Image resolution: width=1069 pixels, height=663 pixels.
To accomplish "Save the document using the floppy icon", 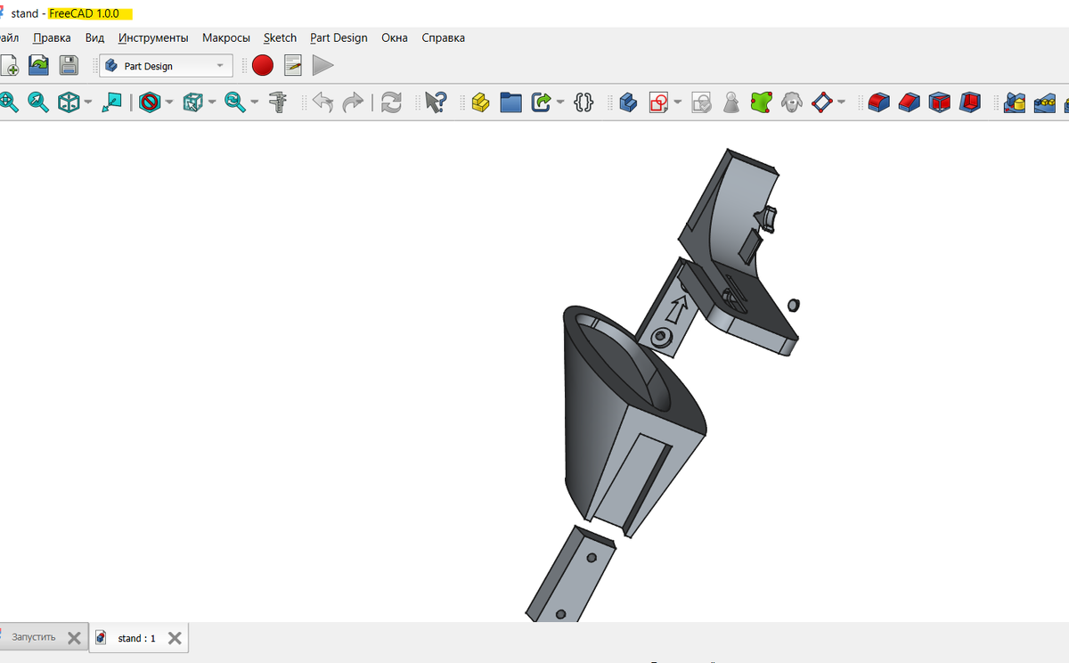I will (69, 65).
